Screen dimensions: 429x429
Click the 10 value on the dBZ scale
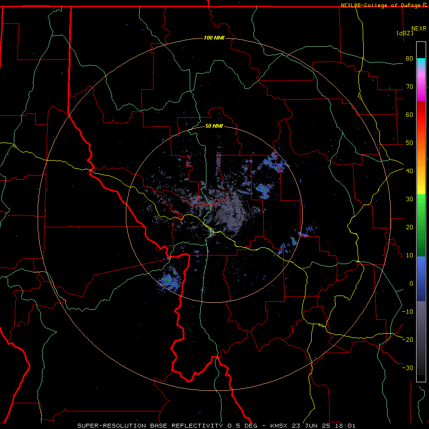pos(409,255)
